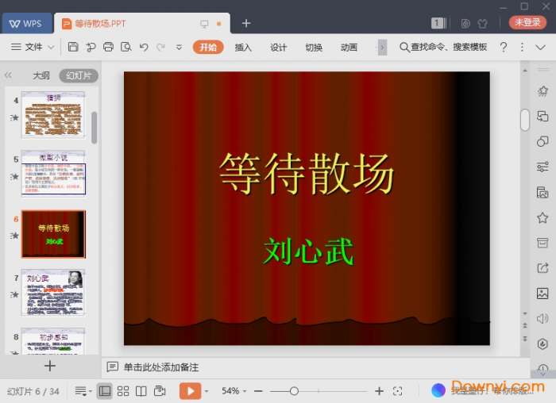Click the Print icon
This screenshot has width=556, height=403.
pyautogui.click(x=109, y=47)
